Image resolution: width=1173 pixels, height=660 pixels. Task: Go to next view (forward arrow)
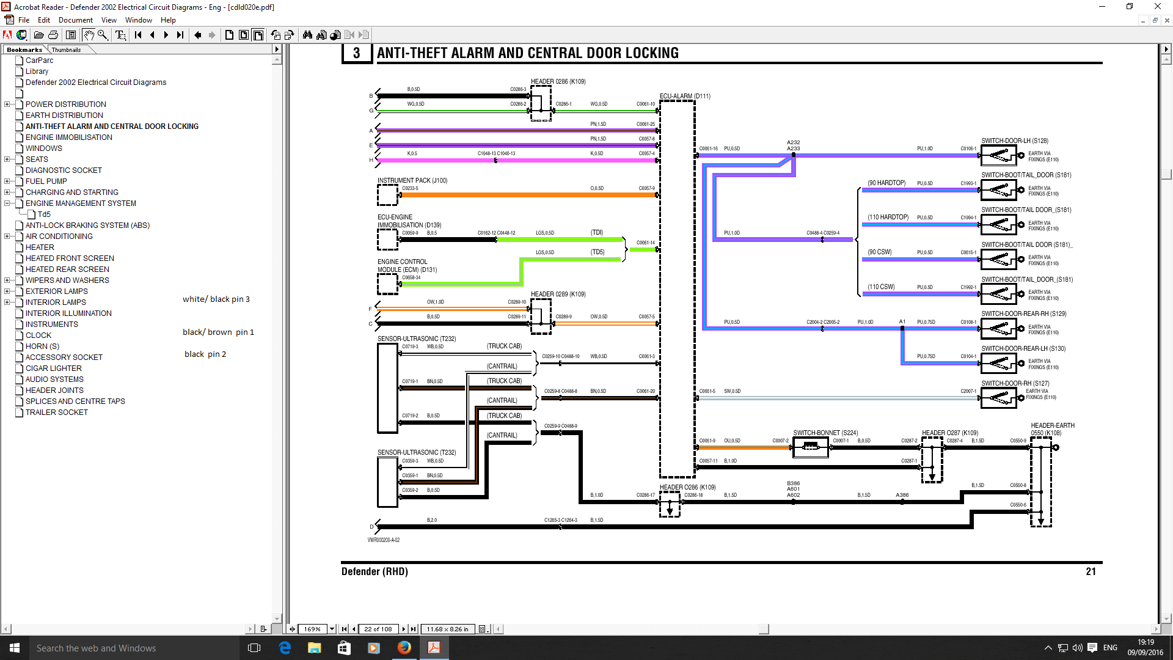tap(211, 35)
